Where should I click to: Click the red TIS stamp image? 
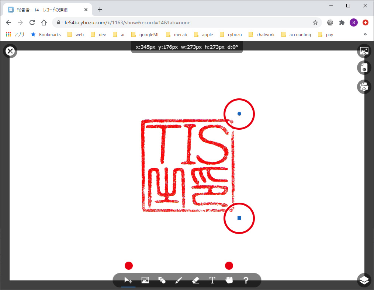(188, 165)
